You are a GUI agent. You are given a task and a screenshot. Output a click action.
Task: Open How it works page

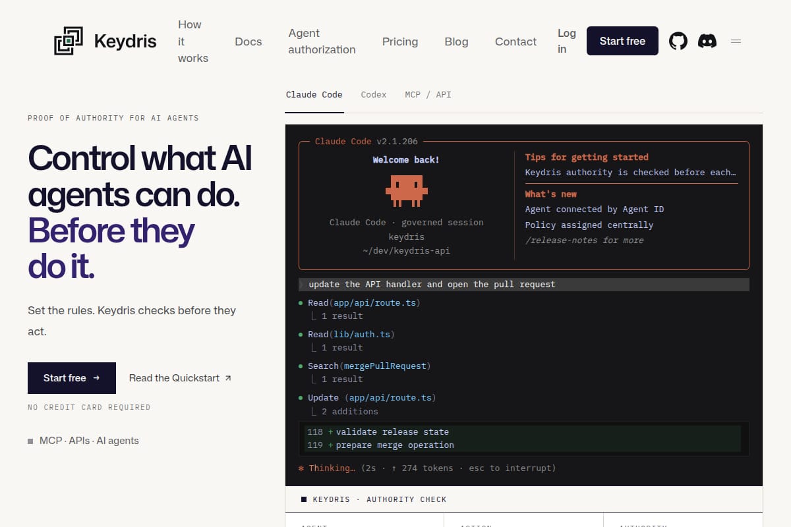pos(192,41)
